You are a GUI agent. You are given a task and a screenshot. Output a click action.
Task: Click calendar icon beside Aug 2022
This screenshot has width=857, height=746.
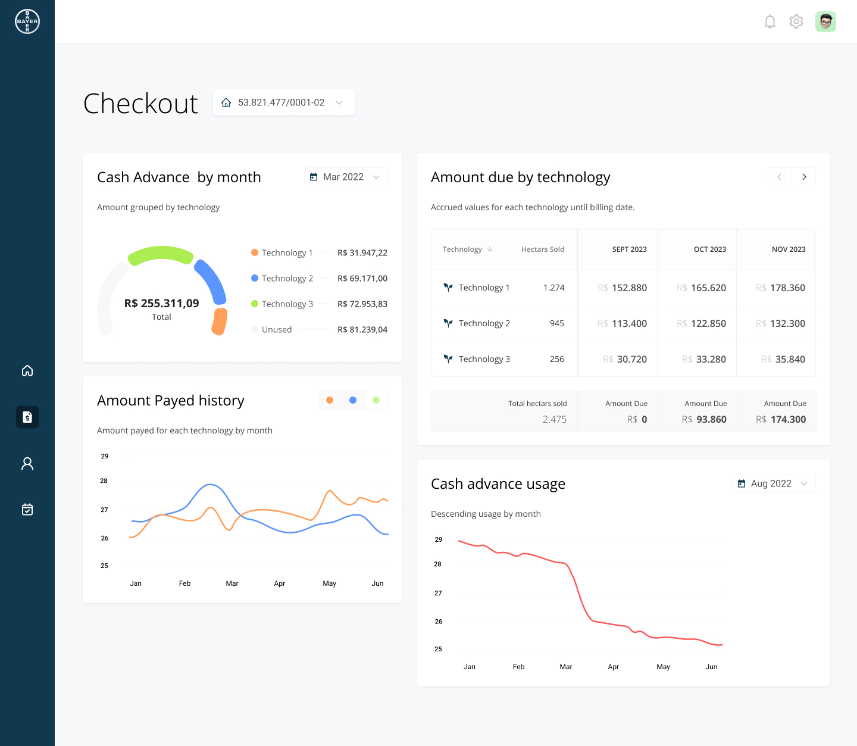742,483
